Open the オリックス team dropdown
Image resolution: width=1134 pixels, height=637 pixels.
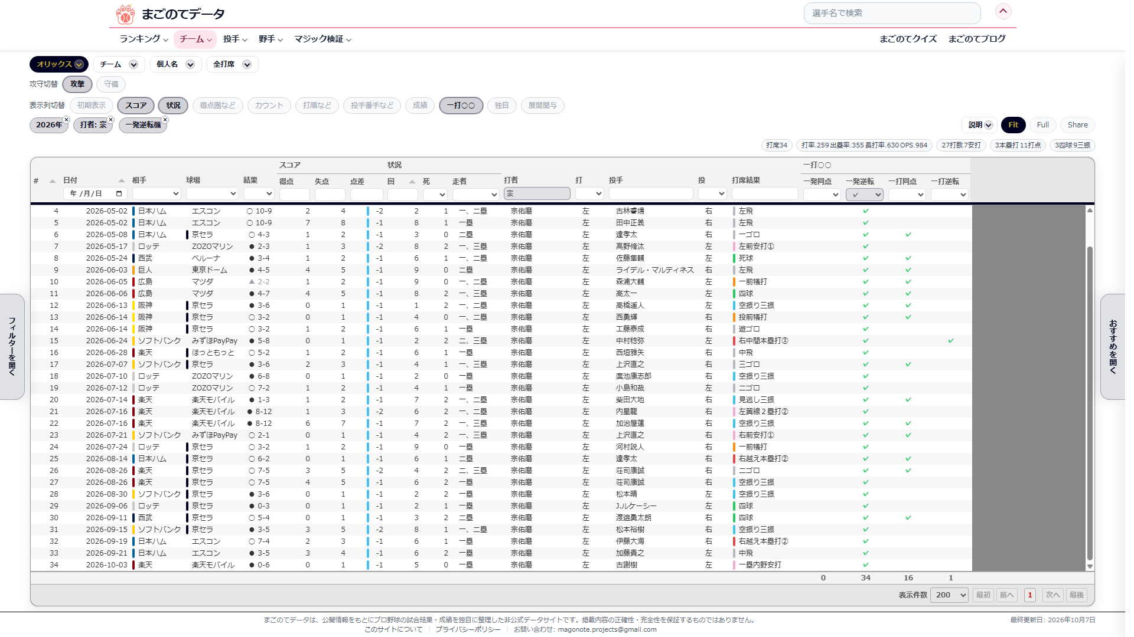click(59, 64)
